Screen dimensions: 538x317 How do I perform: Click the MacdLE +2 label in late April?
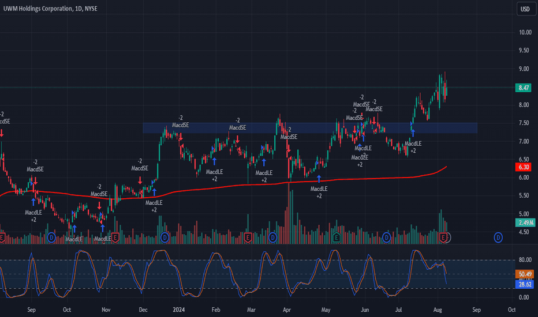tap(319, 193)
